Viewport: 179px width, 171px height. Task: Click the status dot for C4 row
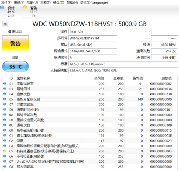click(5, 146)
